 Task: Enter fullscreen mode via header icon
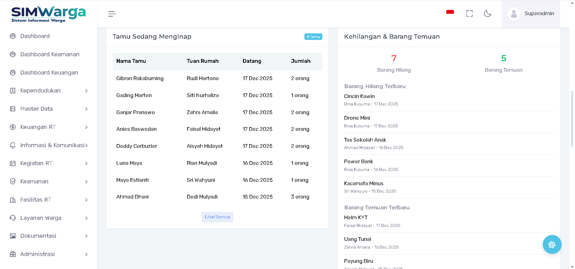click(x=469, y=14)
